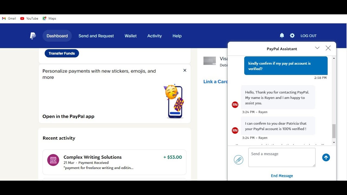This screenshot has width=347, height=195.
Task: Open the Gmail bookmark
Action: (x=9, y=18)
